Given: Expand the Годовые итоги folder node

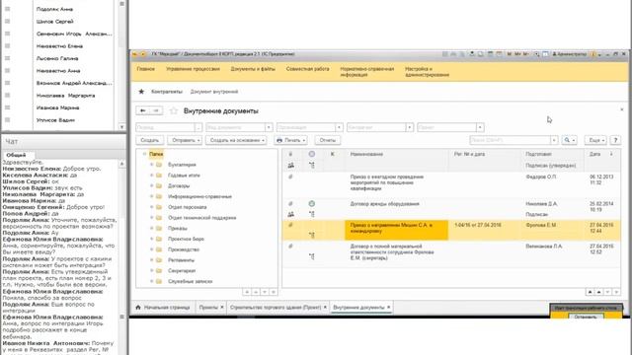Looking at the screenshot, I should tap(151, 176).
